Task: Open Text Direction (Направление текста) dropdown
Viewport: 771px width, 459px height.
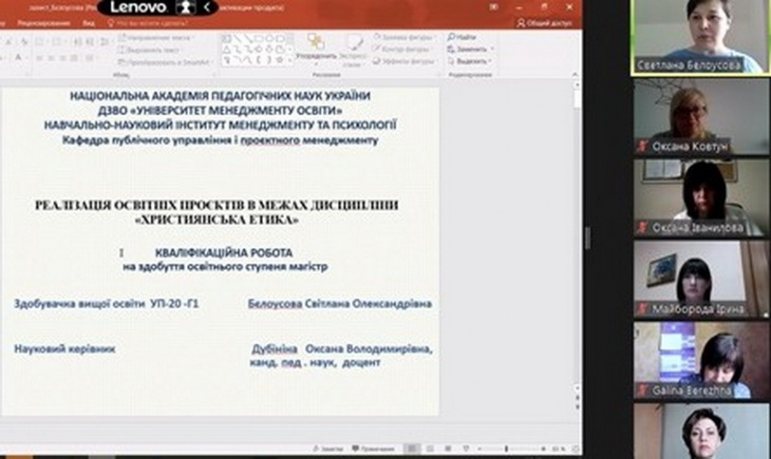Action: point(156,38)
